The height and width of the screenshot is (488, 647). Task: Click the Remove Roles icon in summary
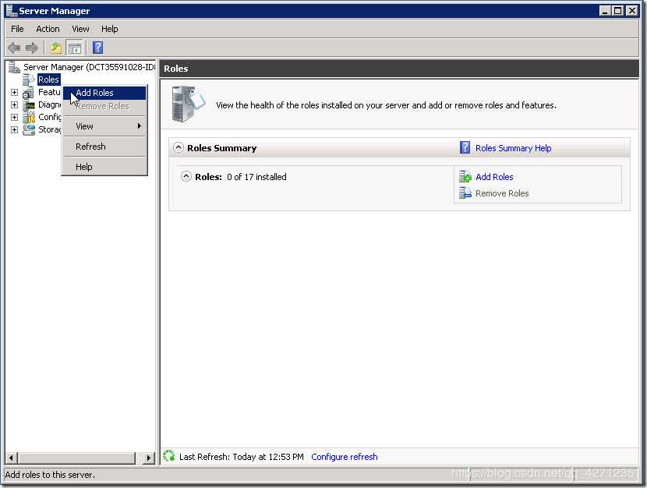(x=465, y=193)
